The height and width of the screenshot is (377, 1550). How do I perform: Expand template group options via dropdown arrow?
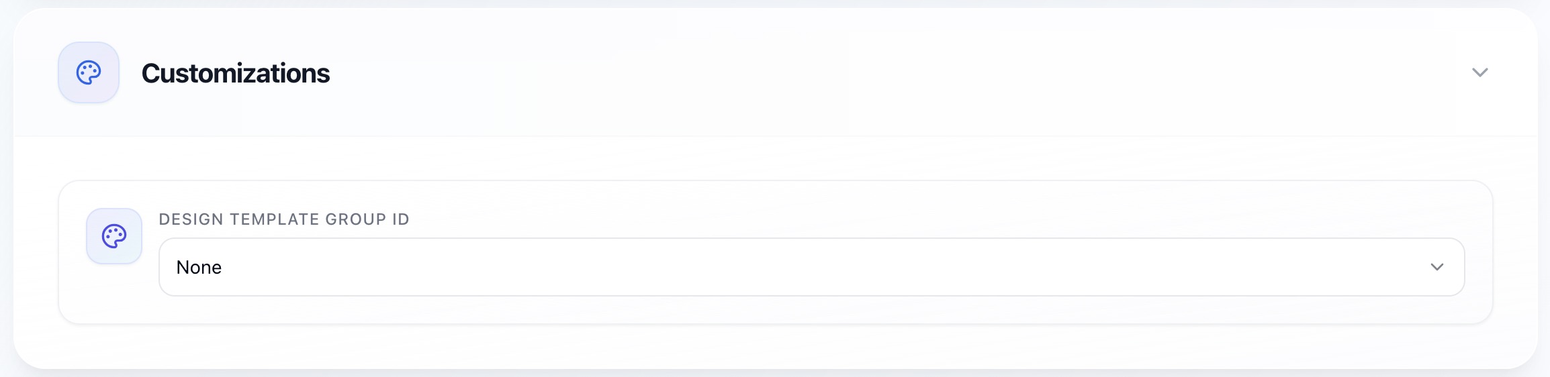[x=1437, y=267]
